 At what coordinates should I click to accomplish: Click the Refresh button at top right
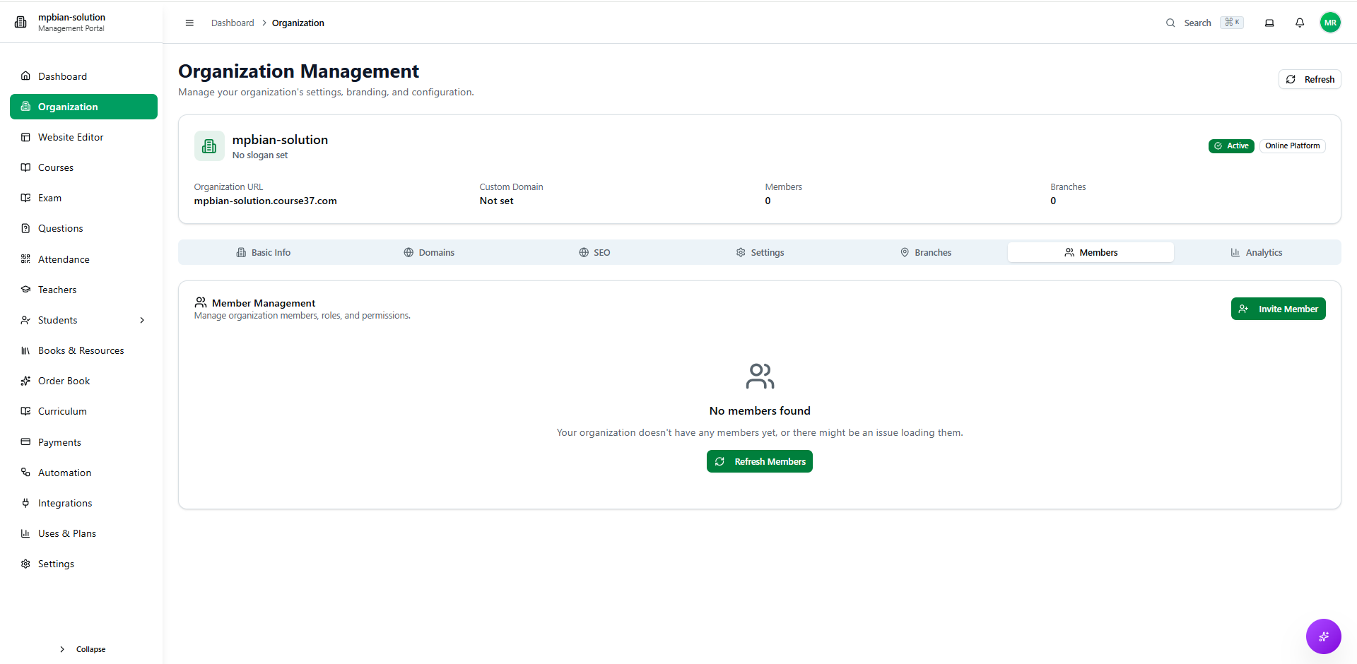(1309, 79)
